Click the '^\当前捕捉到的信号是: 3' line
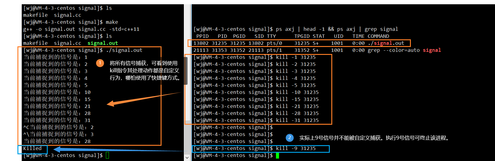 coord(59,134)
